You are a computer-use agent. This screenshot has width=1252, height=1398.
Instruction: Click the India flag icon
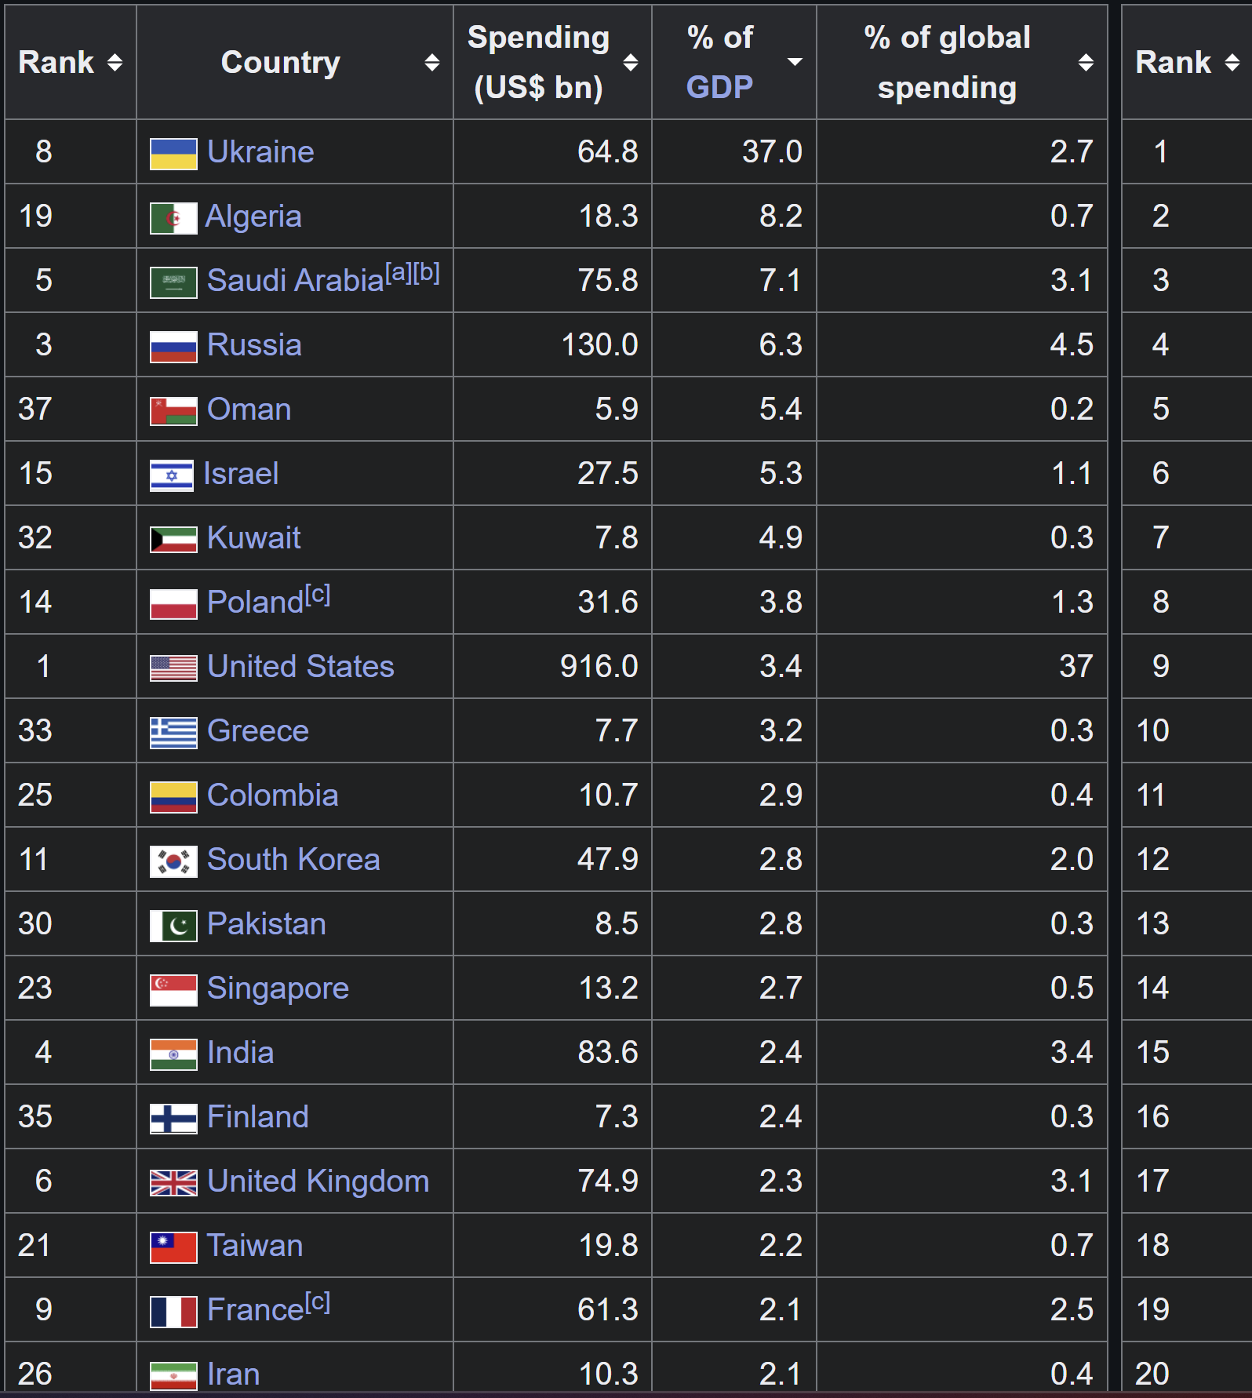coord(173,1054)
